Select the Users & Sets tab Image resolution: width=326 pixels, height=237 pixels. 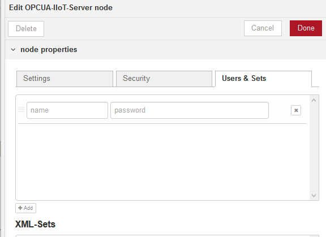[263, 79]
